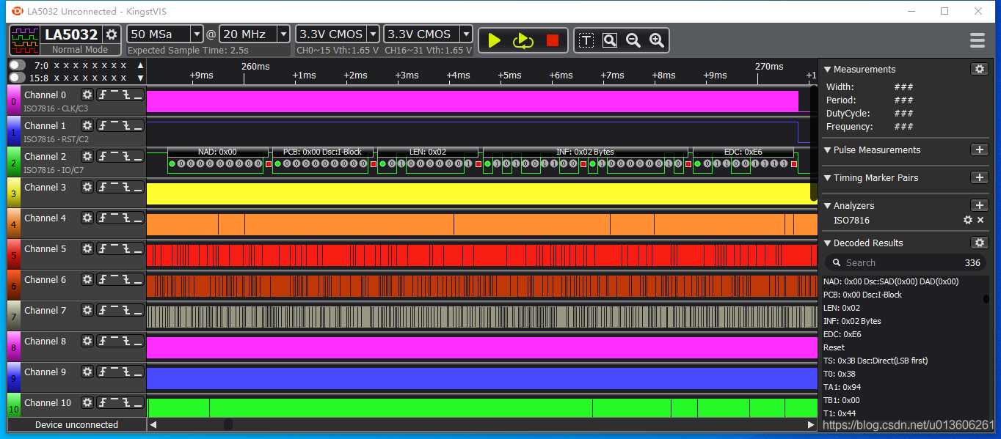Stop sampling with the red stop button
The width and height of the screenshot is (1001, 439).
click(553, 40)
